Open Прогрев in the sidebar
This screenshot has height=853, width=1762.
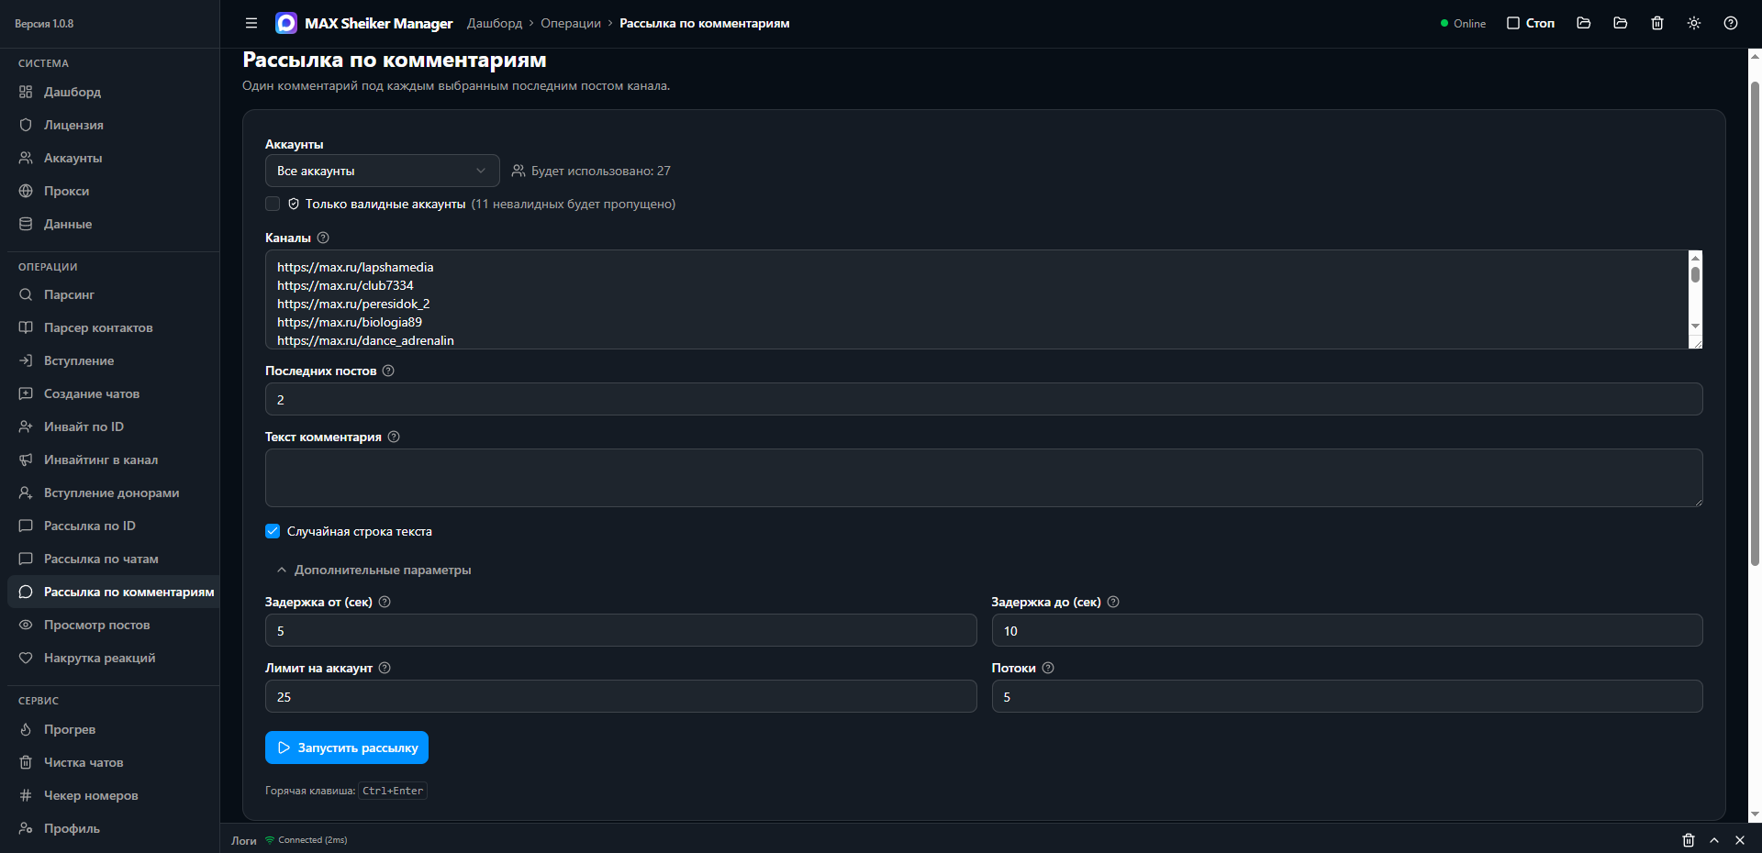coord(113,729)
